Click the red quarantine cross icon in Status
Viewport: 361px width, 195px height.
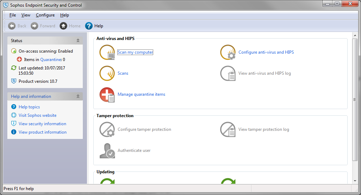19,60
